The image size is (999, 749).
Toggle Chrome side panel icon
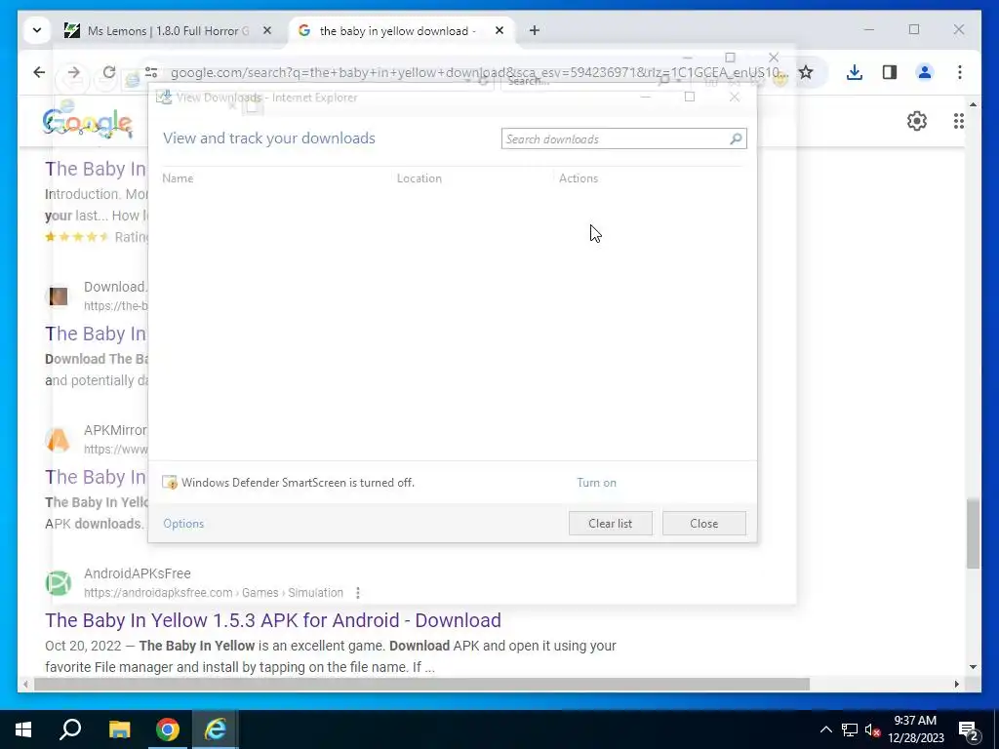(x=890, y=72)
